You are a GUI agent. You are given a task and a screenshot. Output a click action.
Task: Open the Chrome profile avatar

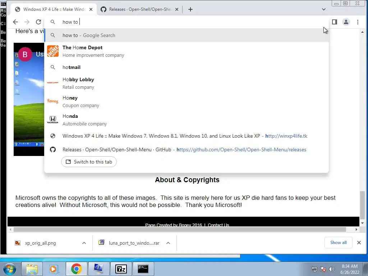point(346,22)
